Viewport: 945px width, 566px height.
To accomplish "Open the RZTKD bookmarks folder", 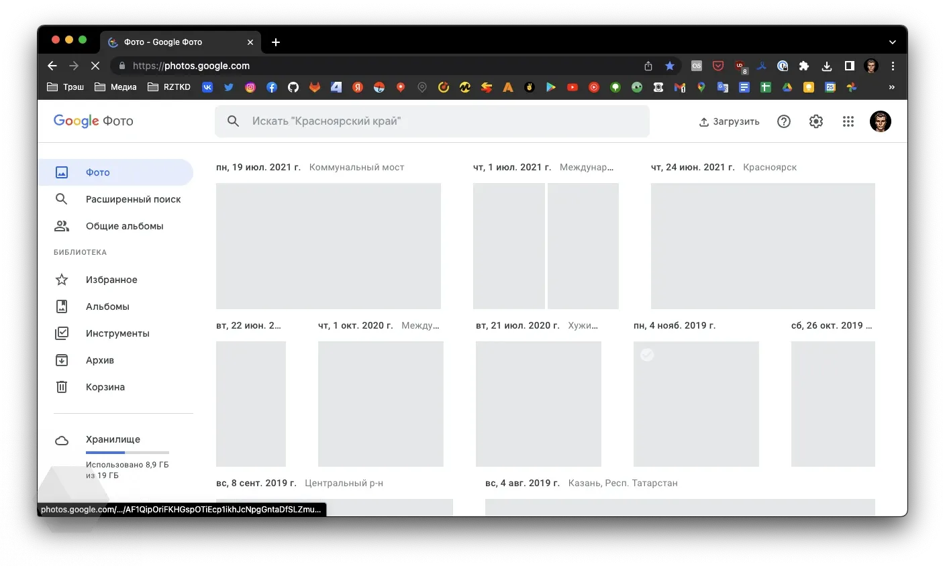I will point(169,87).
